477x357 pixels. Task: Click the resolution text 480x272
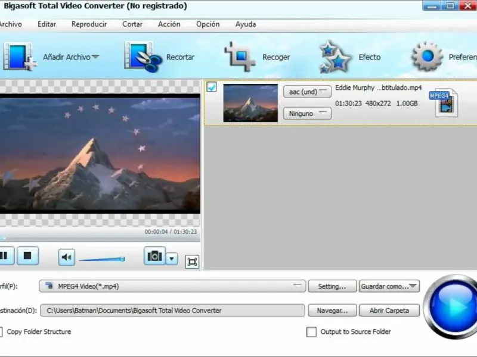[378, 104]
